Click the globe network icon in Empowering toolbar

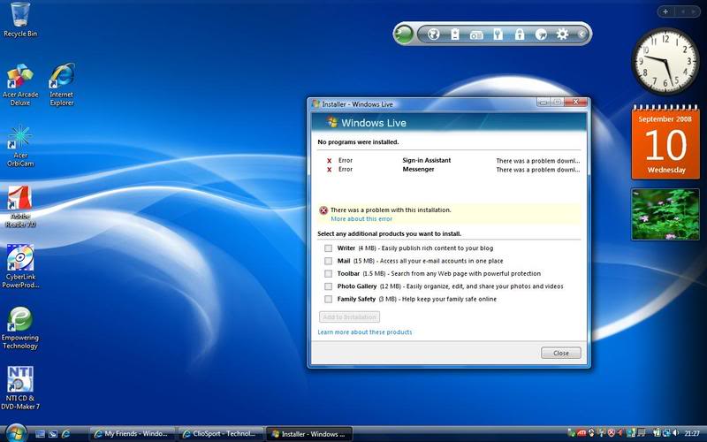point(434,34)
